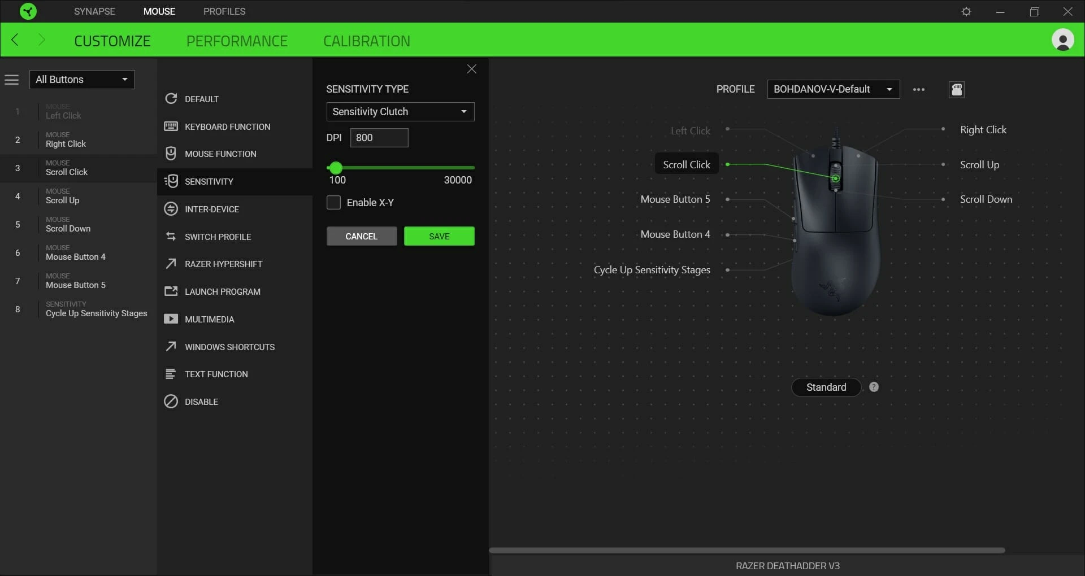Go back with the left arrow
The image size is (1085, 576).
pos(15,40)
